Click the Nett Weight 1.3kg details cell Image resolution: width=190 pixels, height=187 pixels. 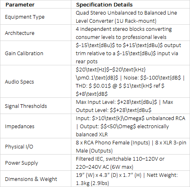click(x=130, y=179)
